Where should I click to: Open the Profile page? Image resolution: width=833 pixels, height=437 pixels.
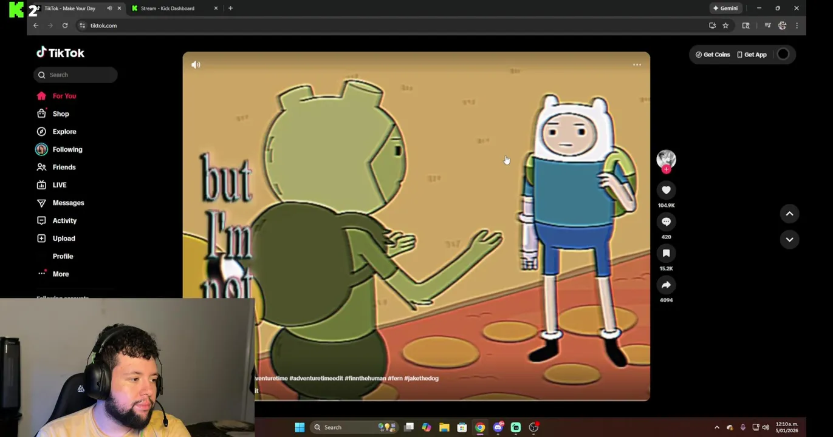point(63,256)
